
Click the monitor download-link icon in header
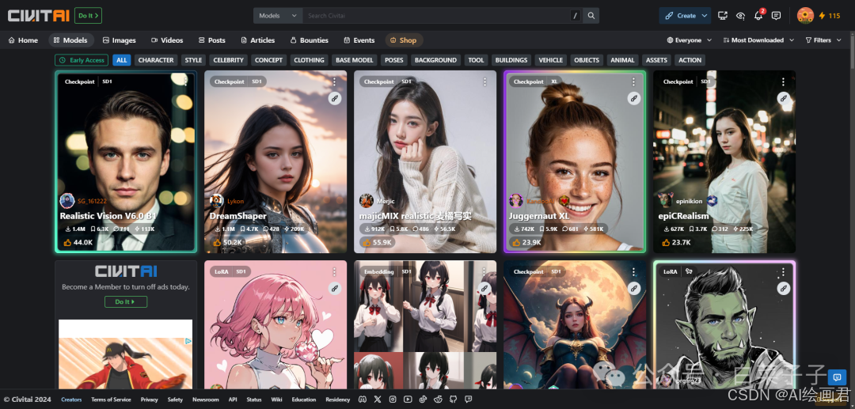tap(723, 16)
